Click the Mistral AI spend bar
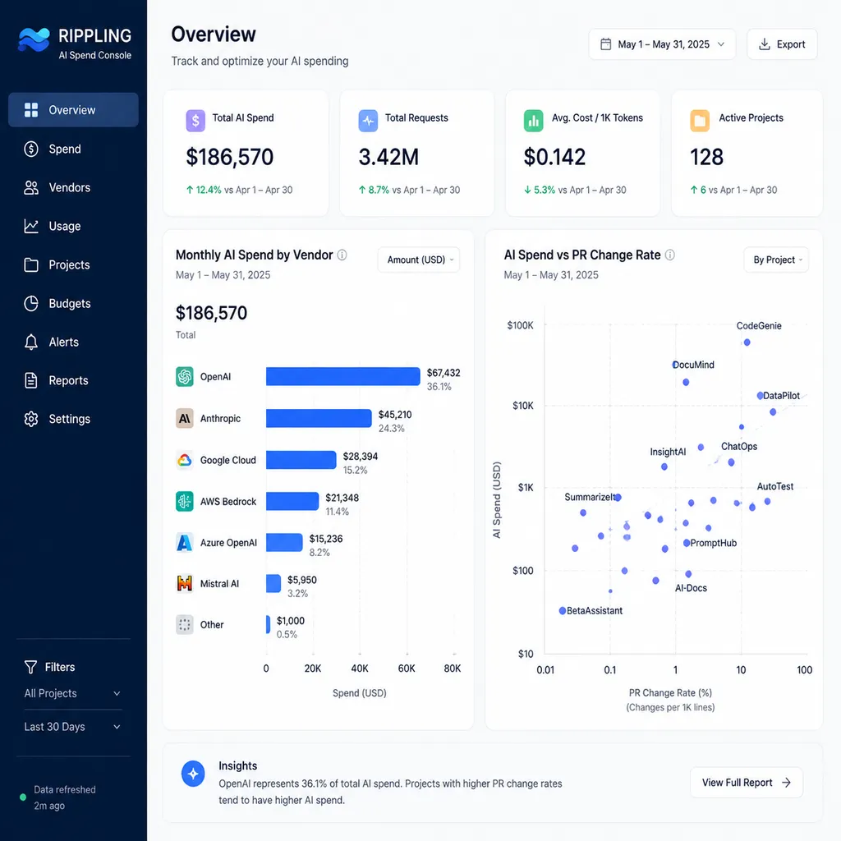 pyautogui.click(x=273, y=584)
